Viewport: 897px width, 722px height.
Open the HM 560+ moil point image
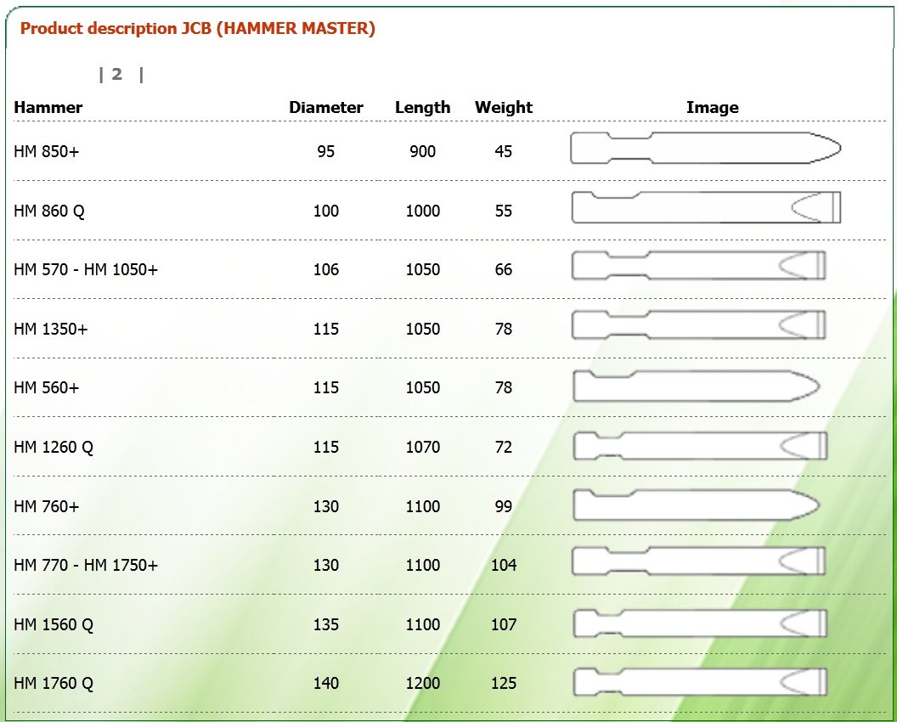point(697,386)
